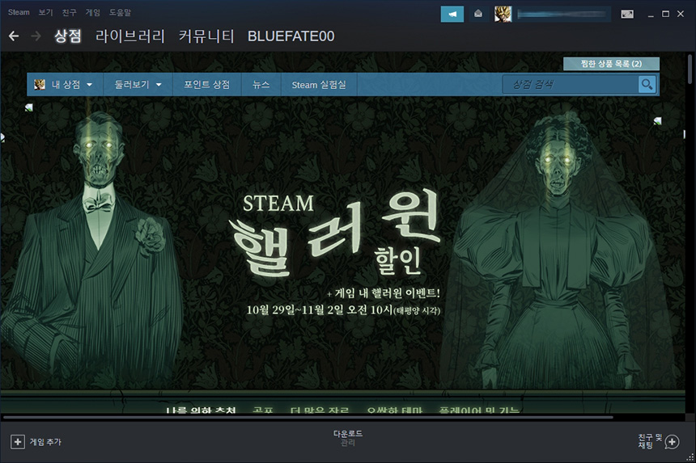696x463 pixels.
Task: Go to the 커뮤니티 tab
Action: (206, 36)
